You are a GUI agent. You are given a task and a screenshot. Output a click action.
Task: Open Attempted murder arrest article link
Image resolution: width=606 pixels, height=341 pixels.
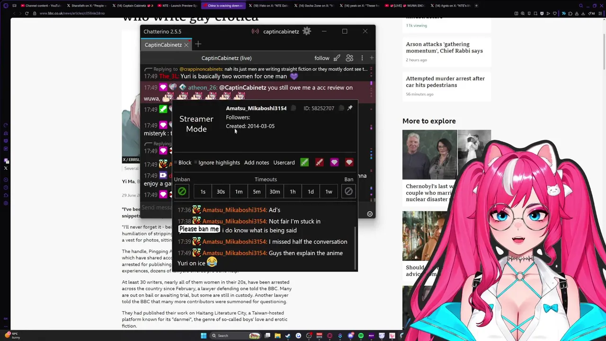point(445,81)
